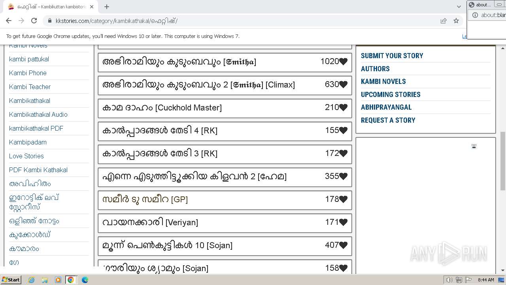The width and height of the screenshot is (506, 285).
Task: Open KAMBI NOVELS in right sidebar
Action: coord(383,82)
